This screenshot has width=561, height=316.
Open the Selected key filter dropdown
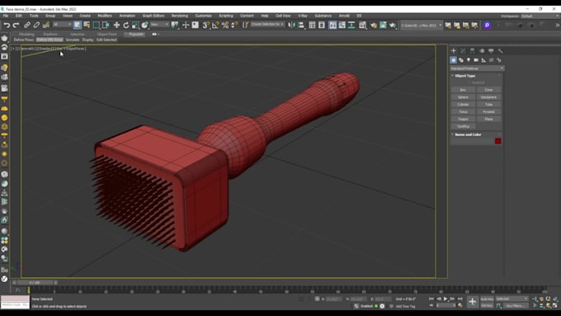[x=511, y=299]
